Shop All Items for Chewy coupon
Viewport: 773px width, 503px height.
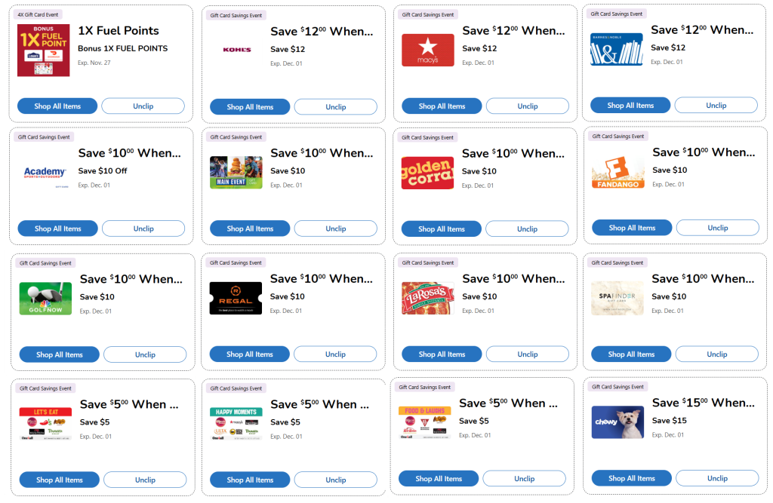point(632,478)
